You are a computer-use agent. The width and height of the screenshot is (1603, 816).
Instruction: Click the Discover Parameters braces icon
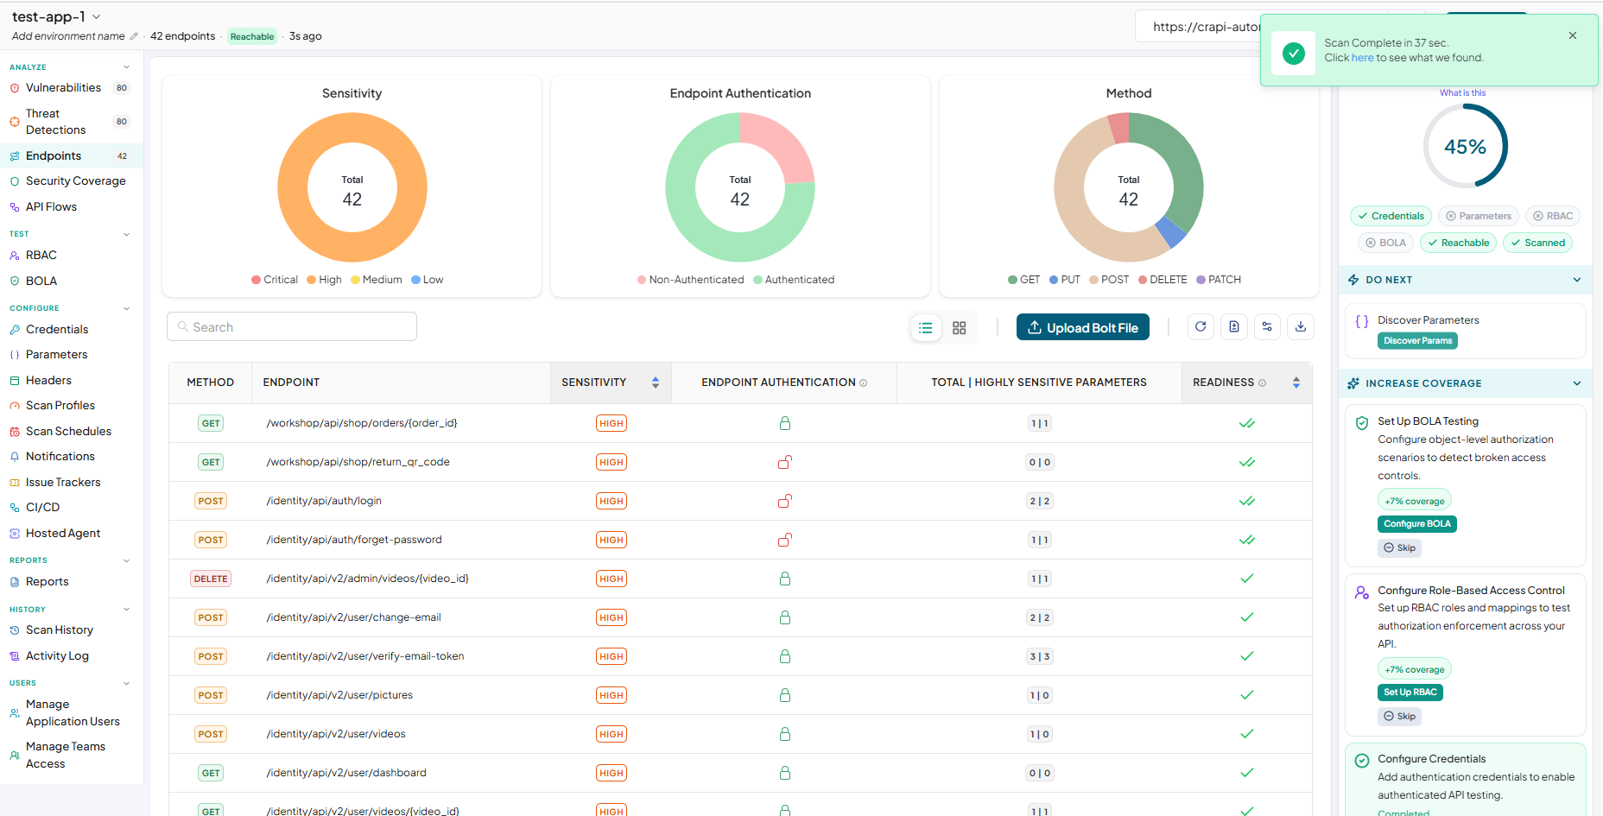(1362, 321)
